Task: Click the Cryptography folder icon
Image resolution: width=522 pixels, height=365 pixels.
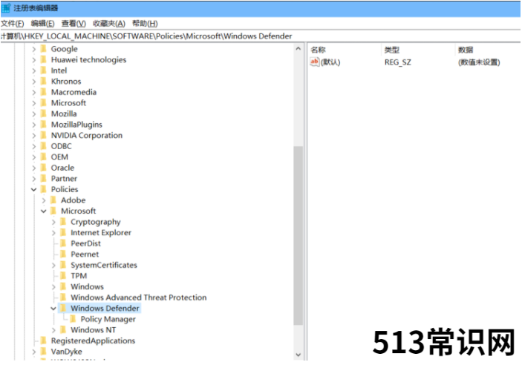Action: click(x=63, y=222)
